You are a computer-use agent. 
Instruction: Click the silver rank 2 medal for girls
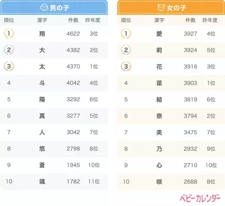click(126, 50)
